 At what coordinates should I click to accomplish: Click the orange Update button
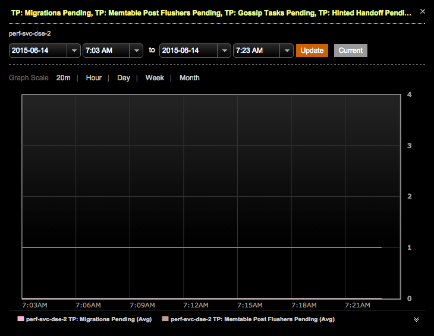pyautogui.click(x=312, y=51)
